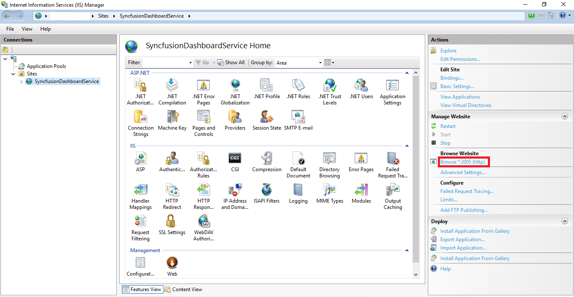Select the Machine Key feature

[x=172, y=122]
